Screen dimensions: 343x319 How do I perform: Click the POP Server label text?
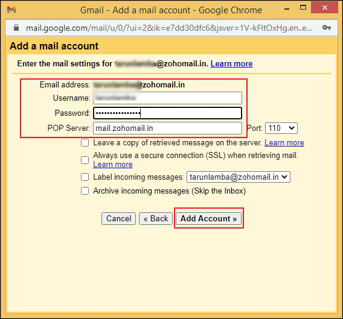69,128
